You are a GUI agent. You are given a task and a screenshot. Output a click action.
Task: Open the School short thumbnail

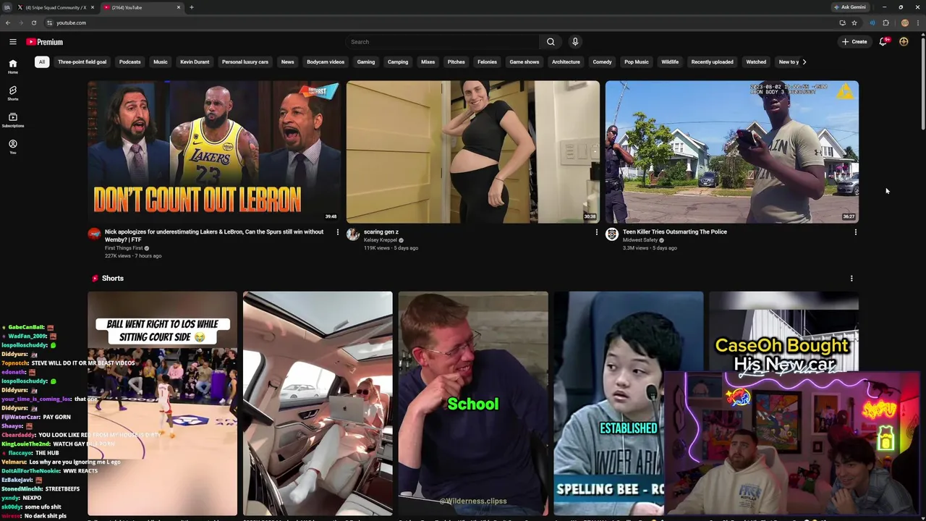(x=473, y=403)
